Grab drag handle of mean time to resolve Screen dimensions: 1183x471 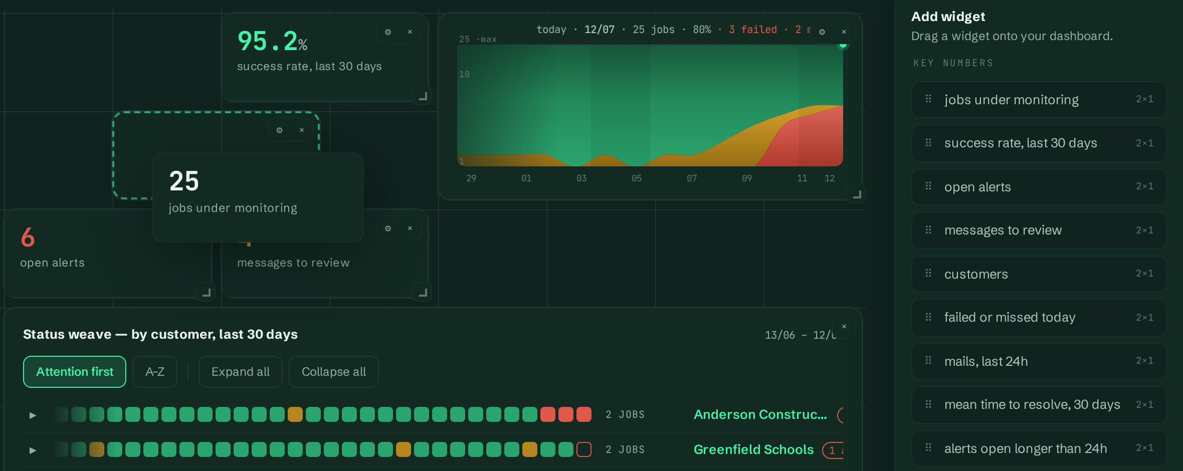(928, 404)
